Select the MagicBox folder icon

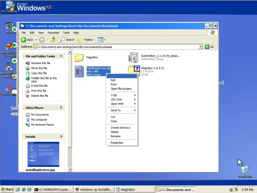tap(79, 58)
